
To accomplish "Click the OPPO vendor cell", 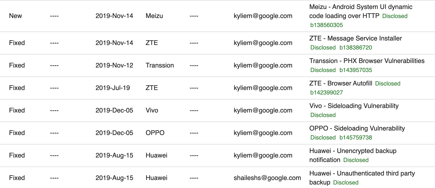I will [x=155, y=133].
